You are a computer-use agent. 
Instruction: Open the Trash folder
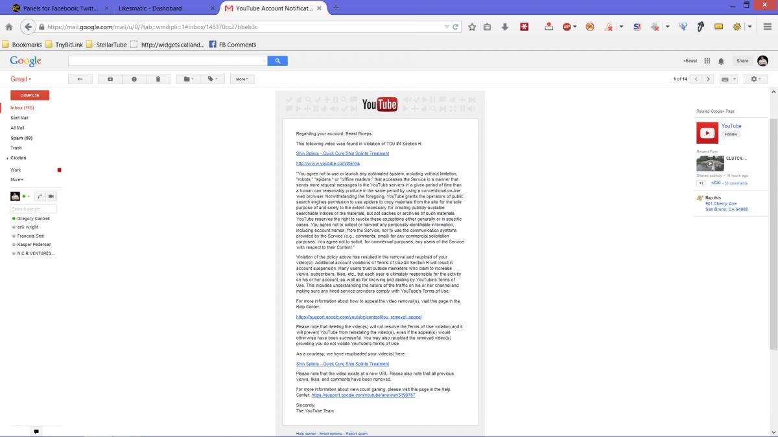point(16,148)
